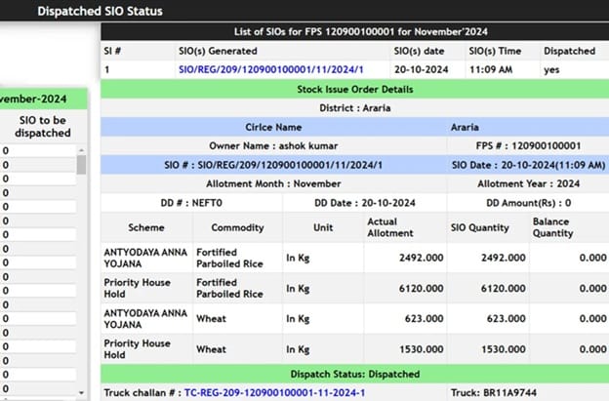Click 'Sl #' column header
Image resolution: width=609 pixels, height=401 pixels.
112,51
